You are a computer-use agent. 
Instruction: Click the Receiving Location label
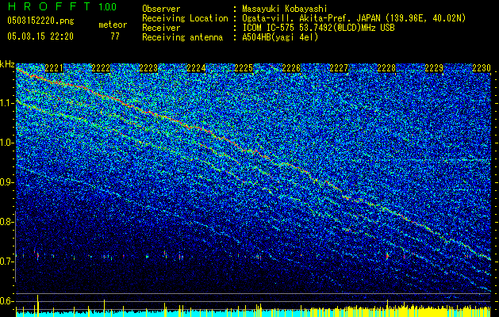click(185, 18)
